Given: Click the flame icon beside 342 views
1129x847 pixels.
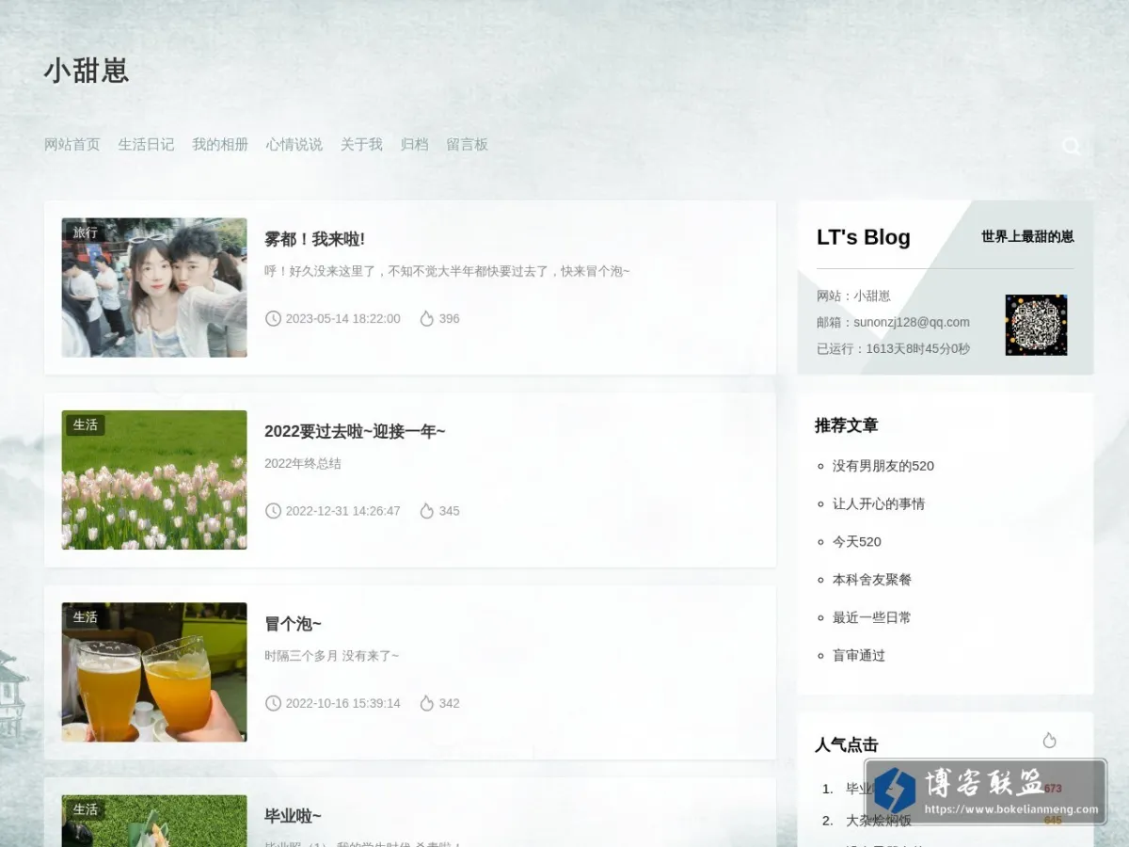Looking at the screenshot, I should pyautogui.click(x=426, y=703).
